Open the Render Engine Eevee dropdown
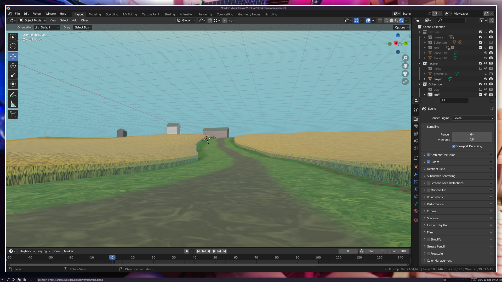The height and width of the screenshot is (282, 502). point(473,118)
